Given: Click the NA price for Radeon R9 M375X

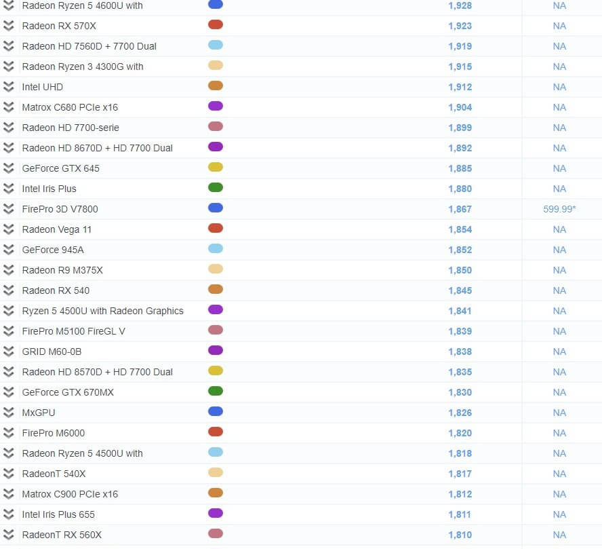Looking at the screenshot, I should [559, 270].
